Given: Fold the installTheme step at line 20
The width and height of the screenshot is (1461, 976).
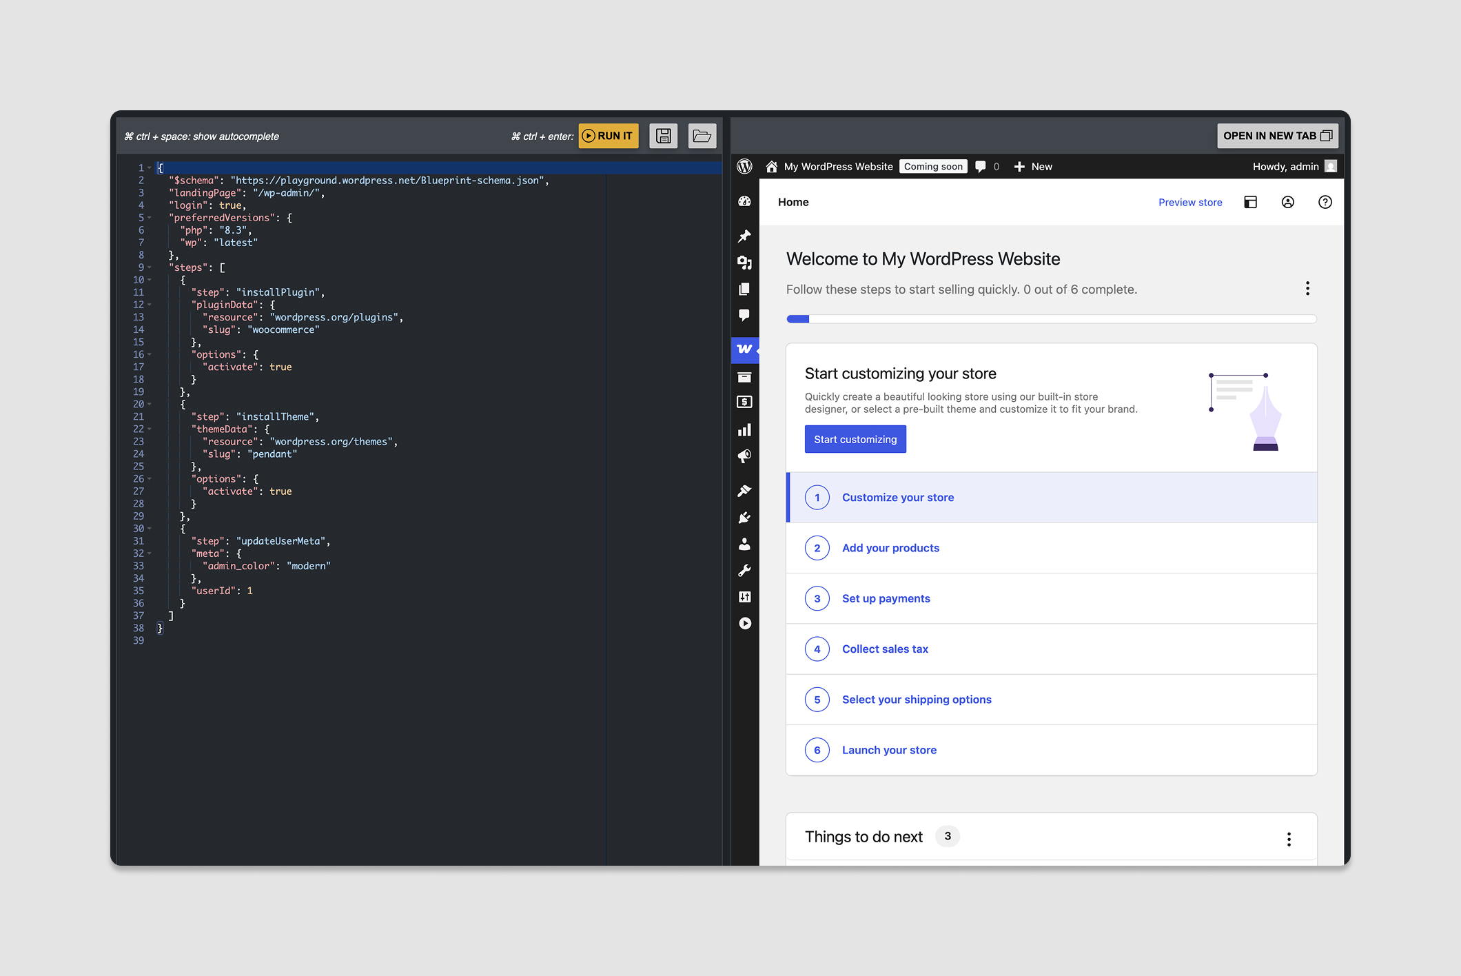Looking at the screenshot, I should (x=150, y=405).
